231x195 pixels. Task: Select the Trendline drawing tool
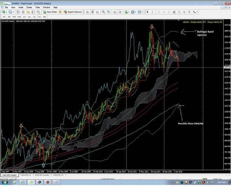click(x=169, y=12)
